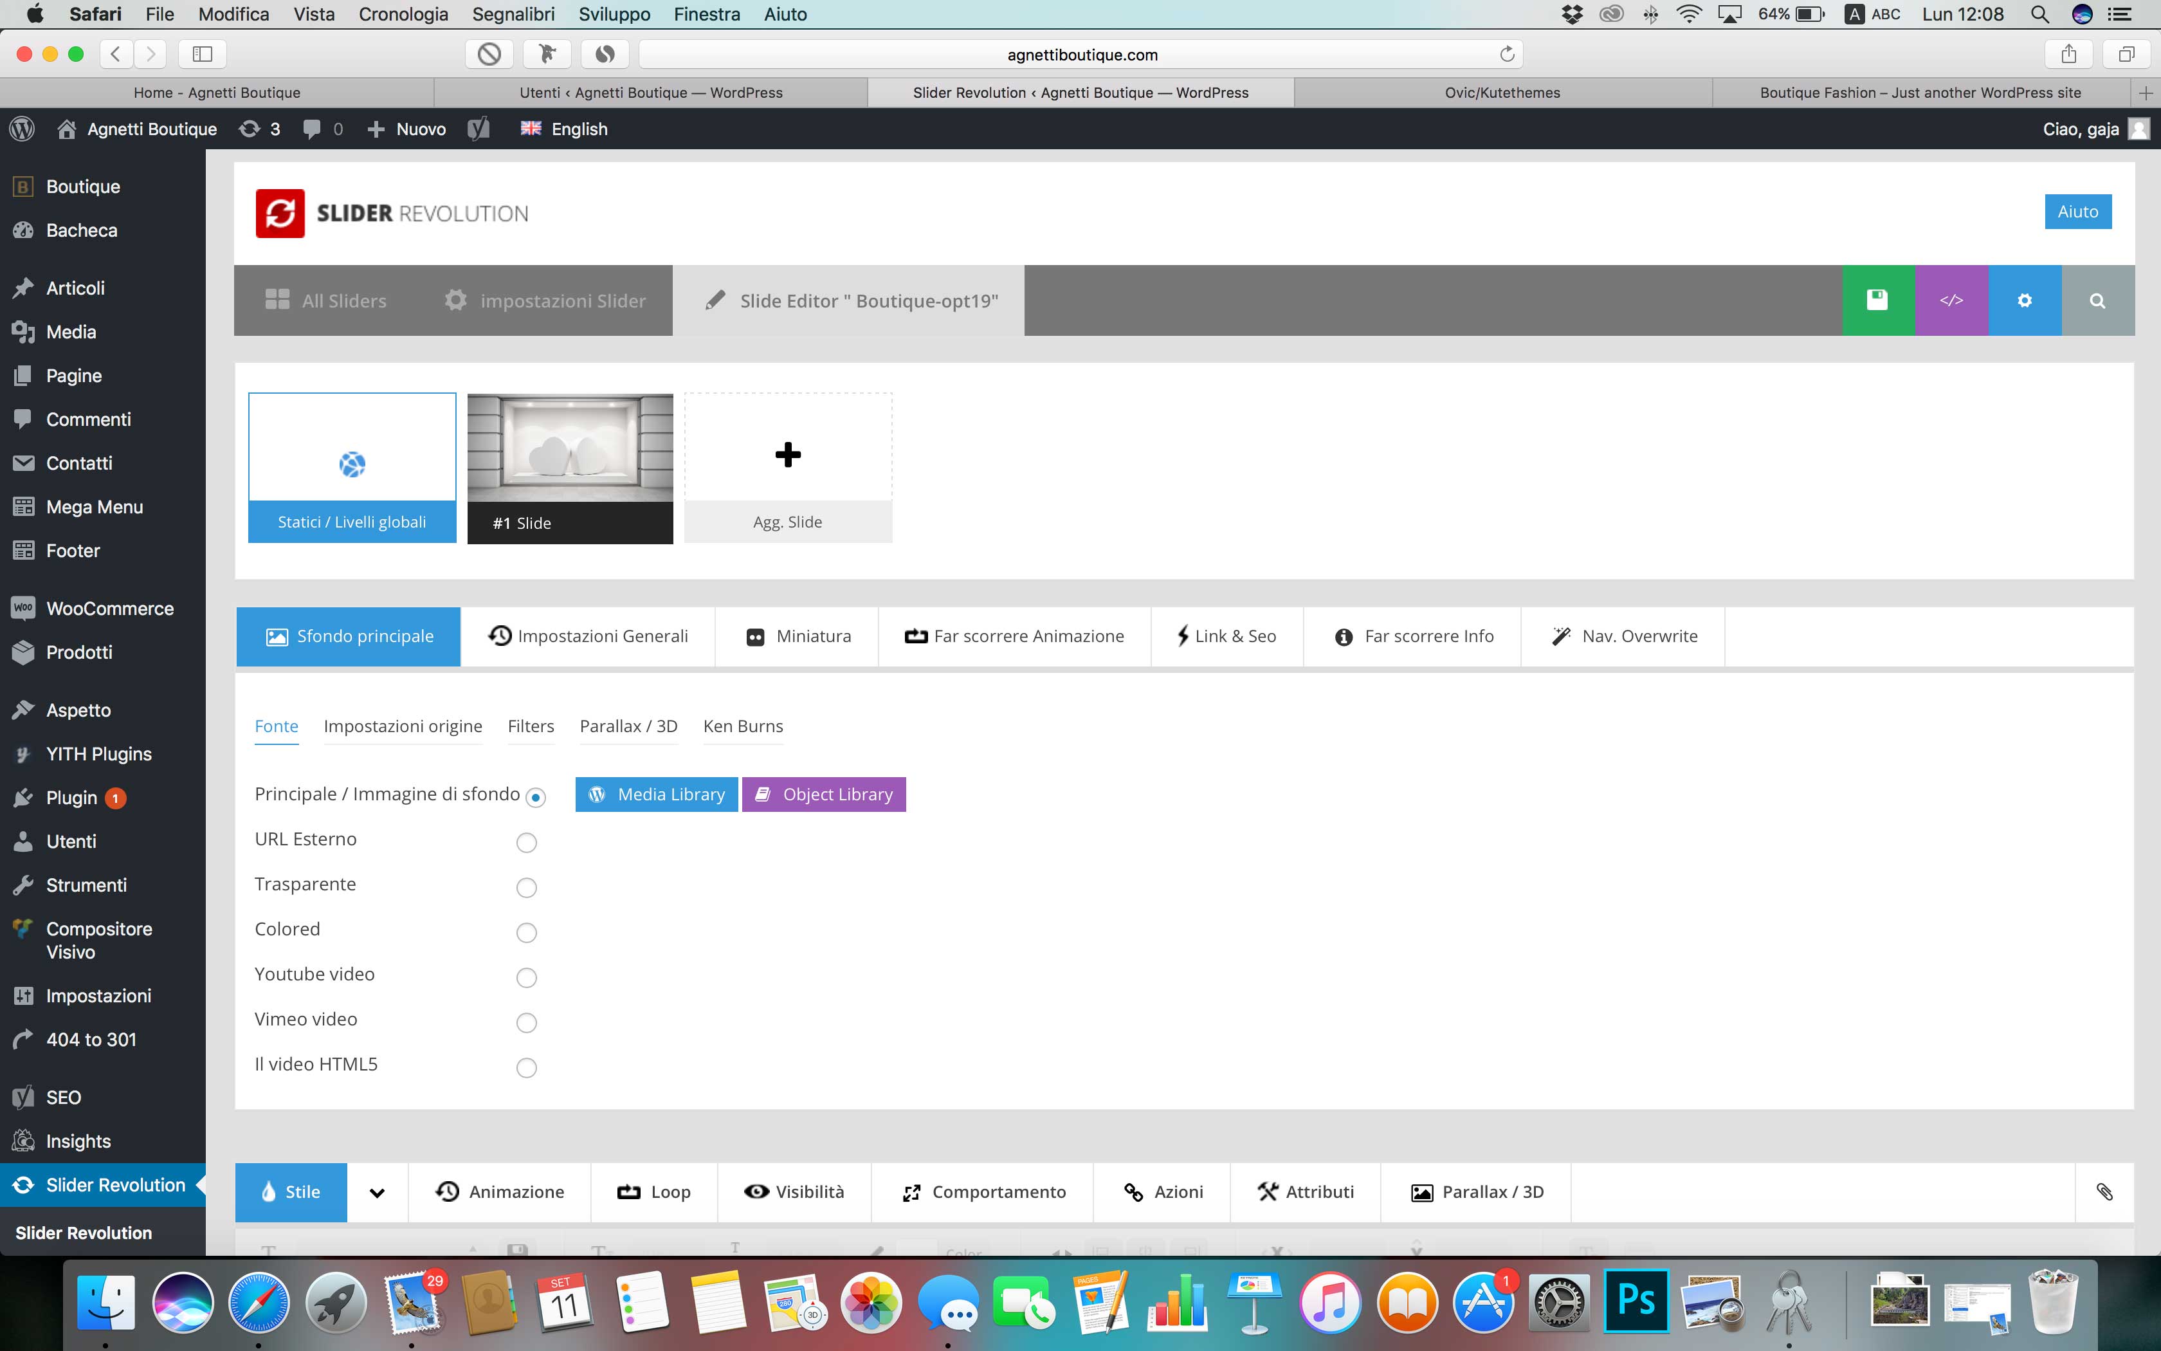2161x1351 pixels.
Task: Click Safari content blocker icon in toolbar
Action: pyautogui.click(x=489, y=53)
